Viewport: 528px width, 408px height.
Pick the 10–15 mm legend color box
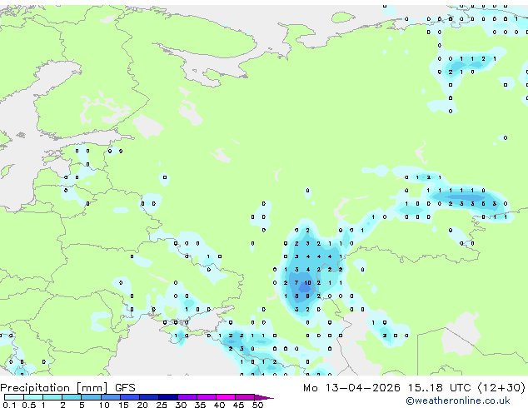click(111, 397)
